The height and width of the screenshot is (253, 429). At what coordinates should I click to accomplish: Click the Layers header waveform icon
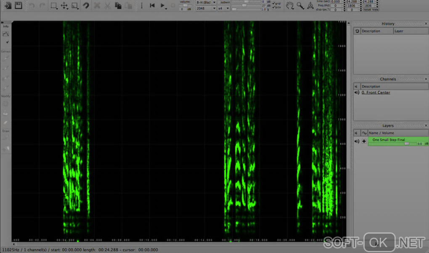[364, 133]
